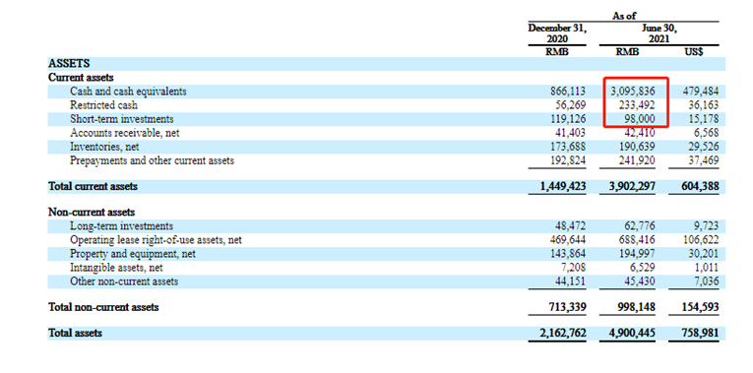The height and width of the screenshot is (373, 753).
Task: Click the December 31, 2020 column header
Action: pos(557,33)
